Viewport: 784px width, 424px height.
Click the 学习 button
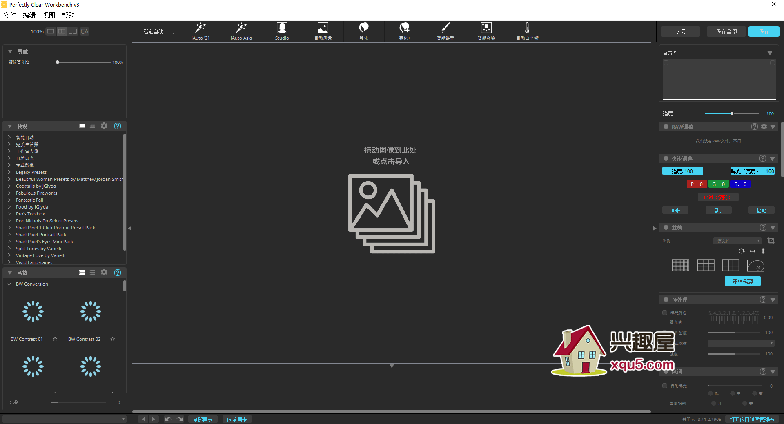point(680,31)
